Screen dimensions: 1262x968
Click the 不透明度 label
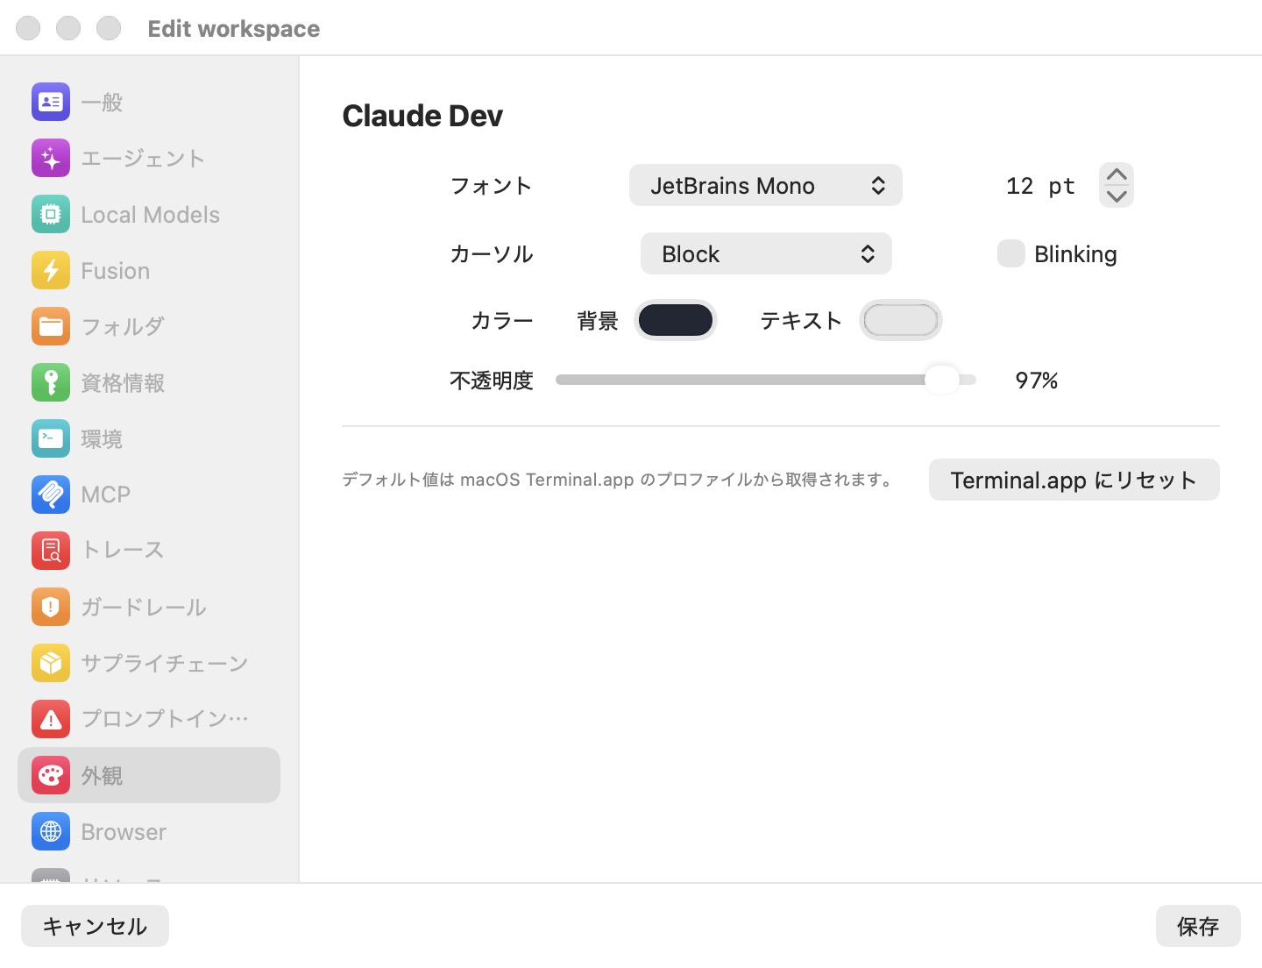tap(492, 381)
